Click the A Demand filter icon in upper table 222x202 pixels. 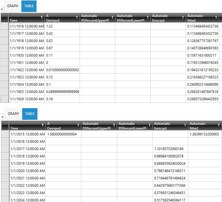(x=77, y=17)
